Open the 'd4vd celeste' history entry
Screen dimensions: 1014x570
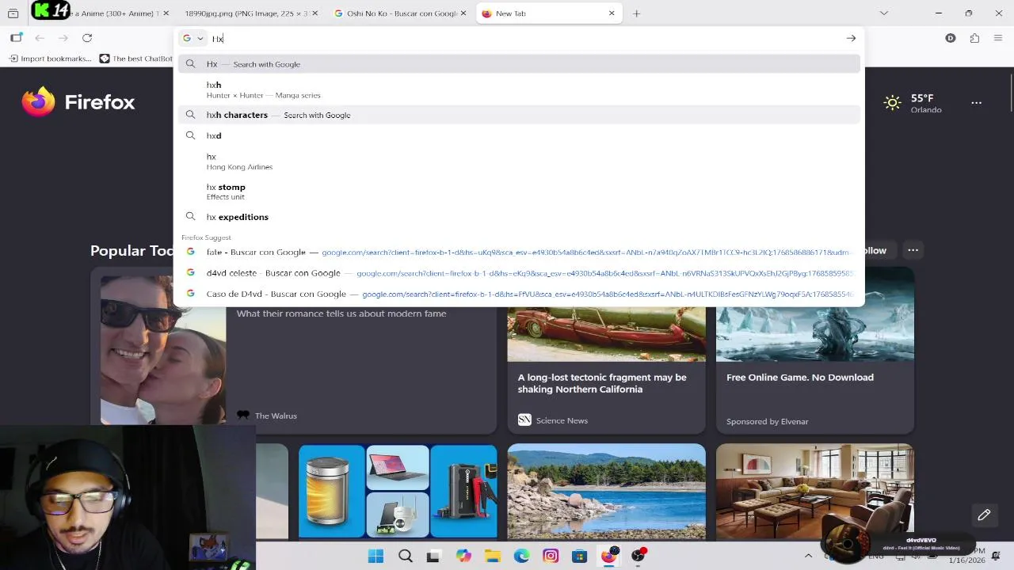(519, 273)
